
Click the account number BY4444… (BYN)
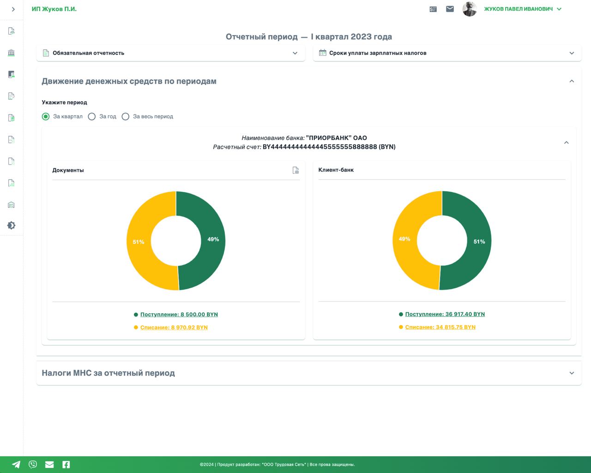329,147
